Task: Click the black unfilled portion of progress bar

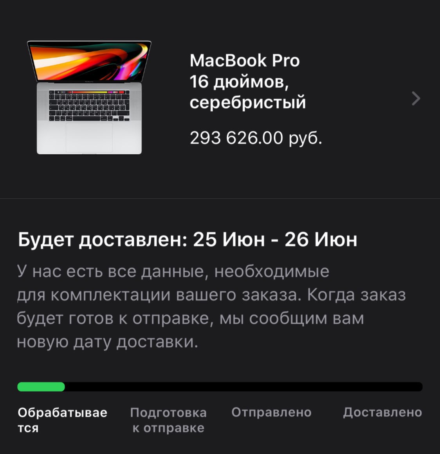Action: (243, 387)
